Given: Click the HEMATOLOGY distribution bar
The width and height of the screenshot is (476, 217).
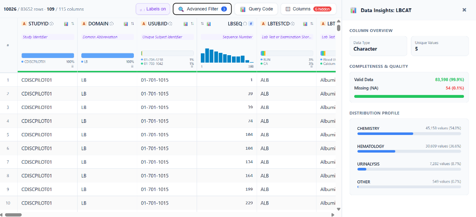Looking at the screenshot, I should click(409, 151).
